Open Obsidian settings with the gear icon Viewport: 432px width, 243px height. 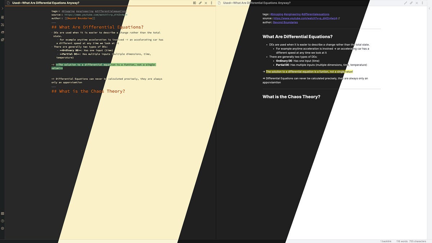tap(2, 228)
